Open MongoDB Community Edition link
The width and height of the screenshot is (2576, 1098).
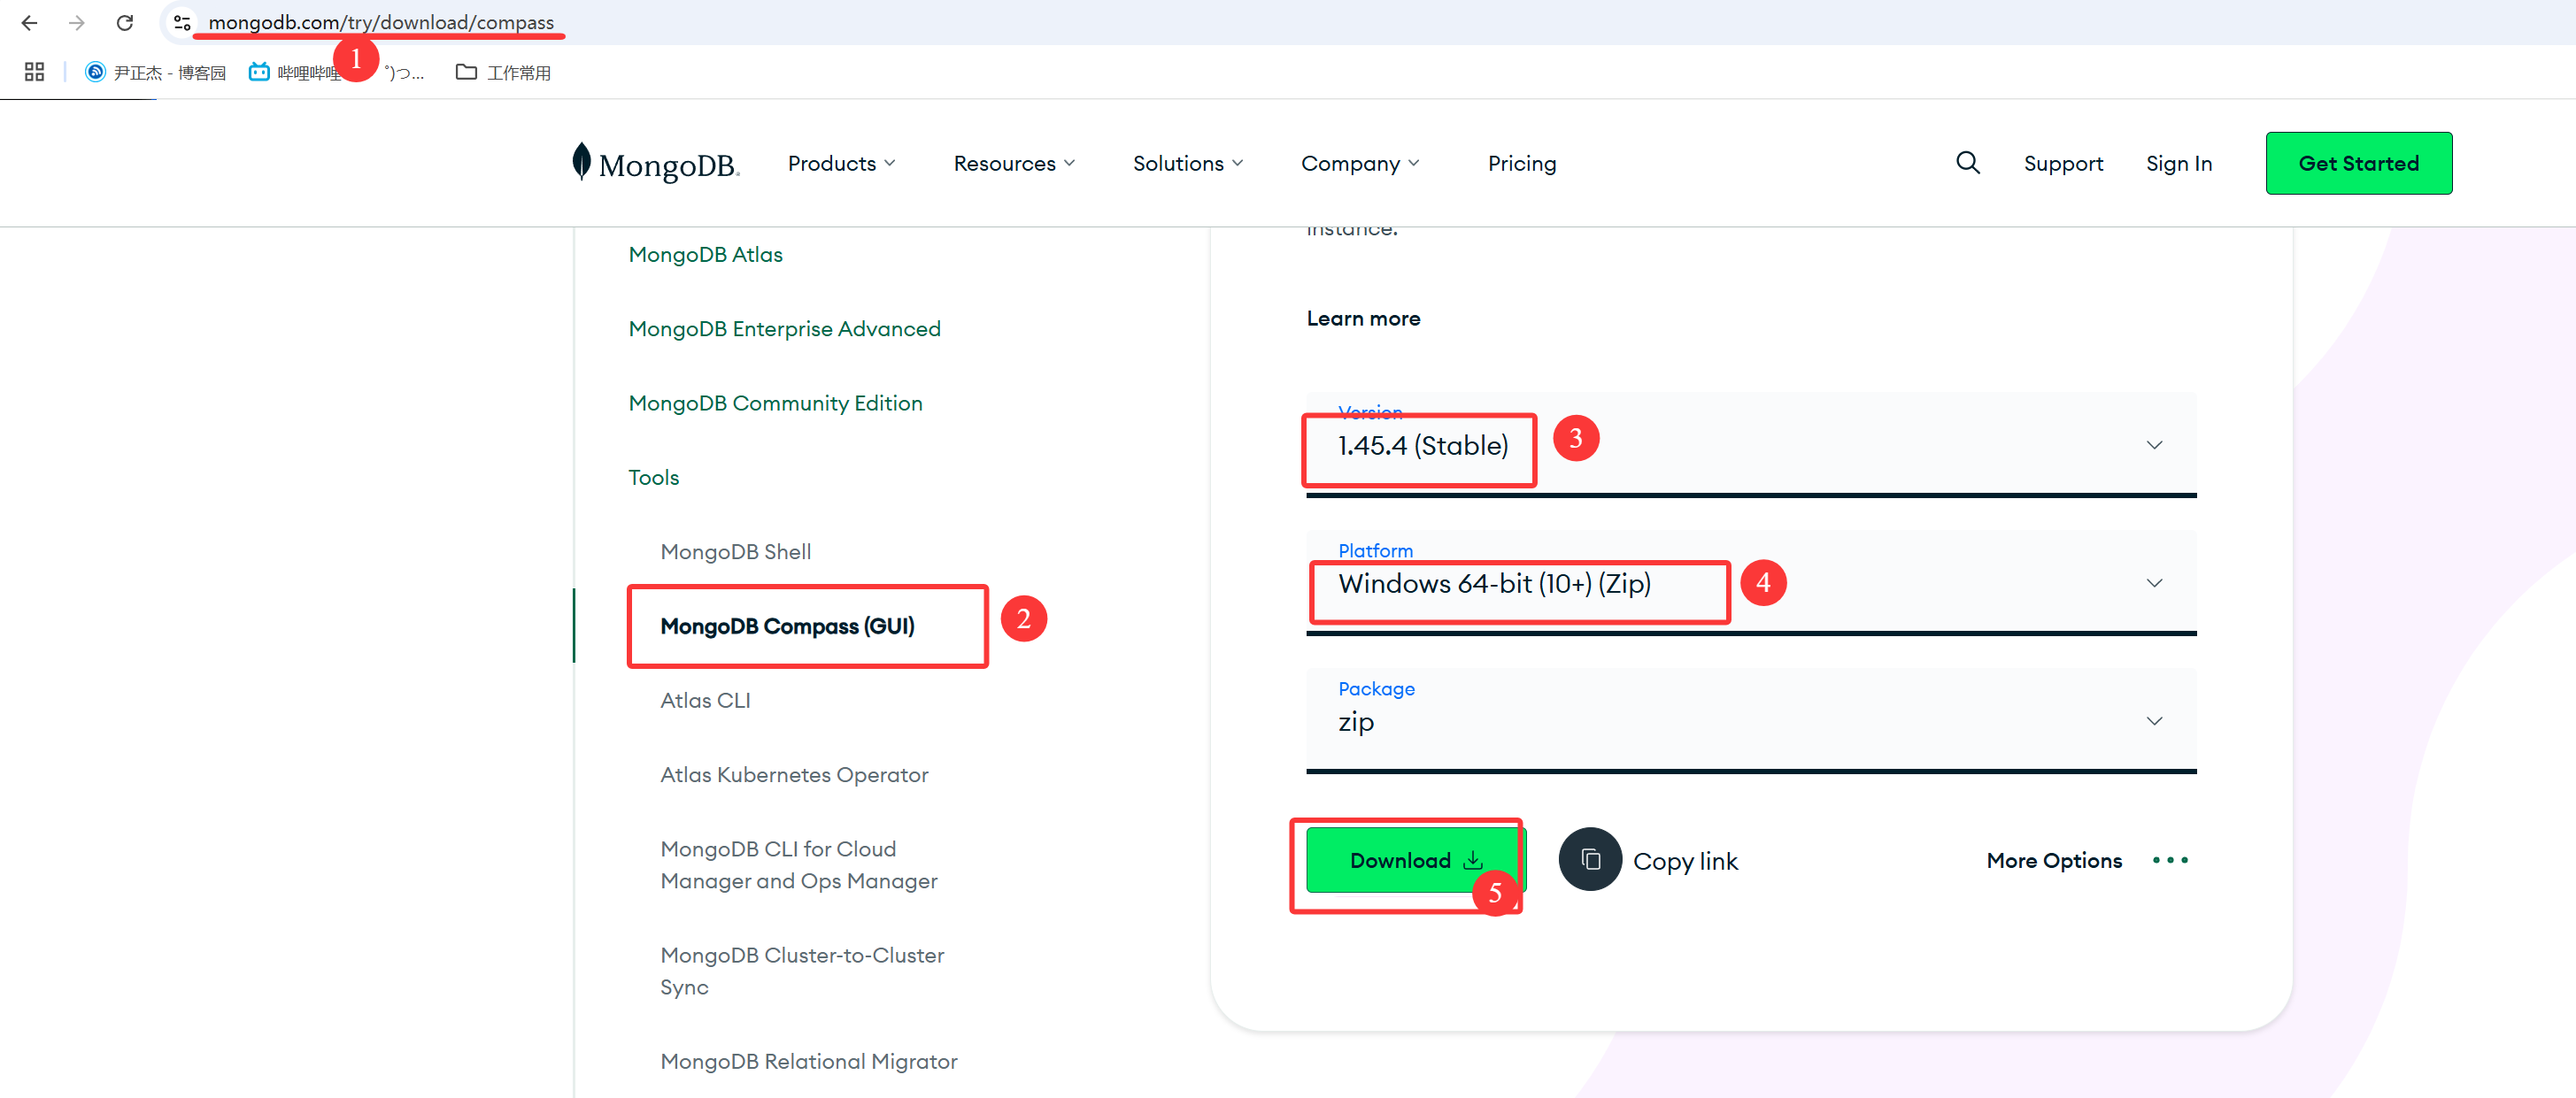(x=775, y=403)
